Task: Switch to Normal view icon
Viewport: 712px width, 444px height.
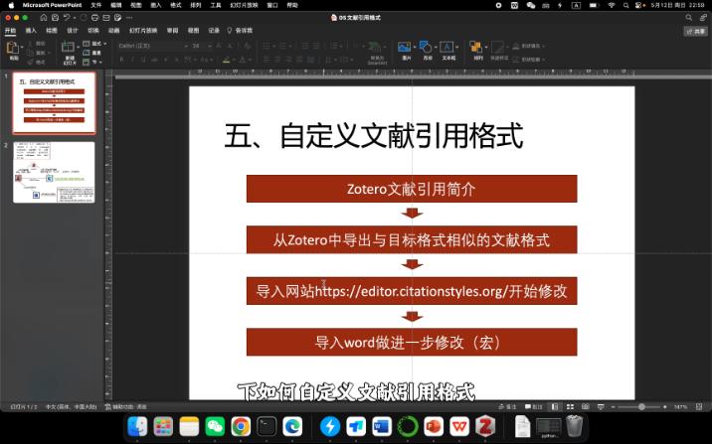Action: point(555,407)
